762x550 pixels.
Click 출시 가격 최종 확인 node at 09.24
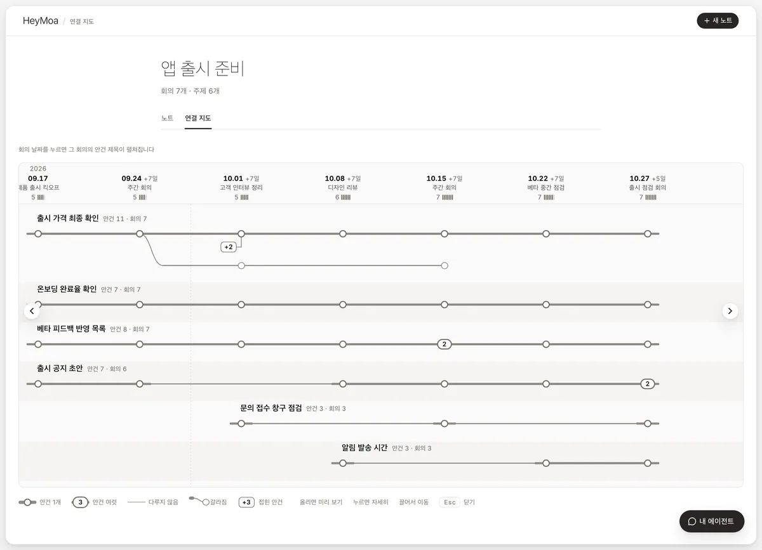click(x=140, y=234)
